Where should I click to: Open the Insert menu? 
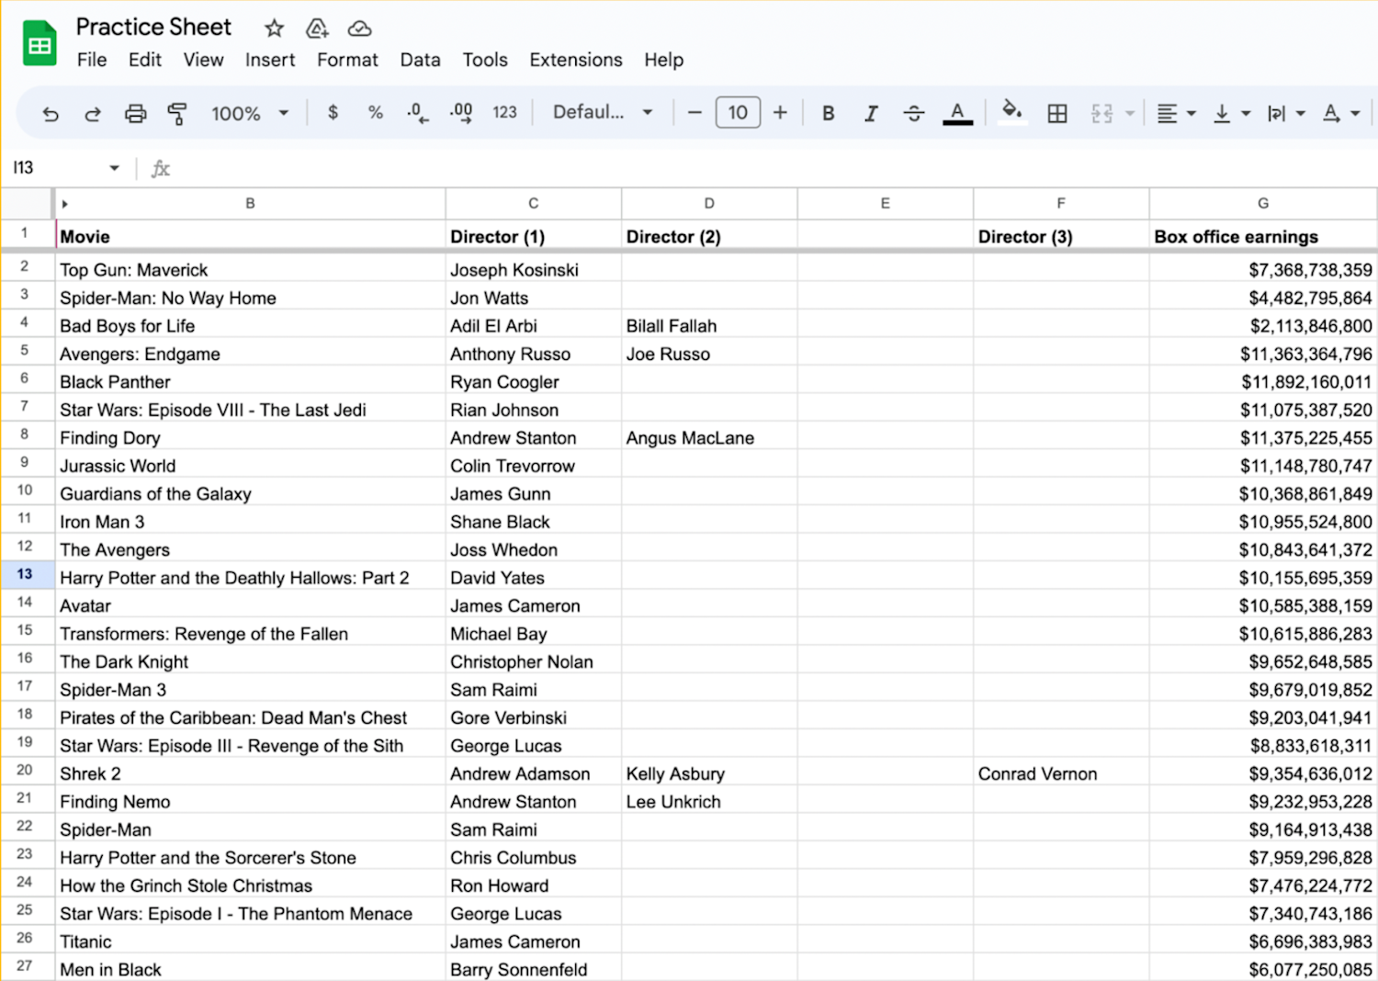(270, 60)
